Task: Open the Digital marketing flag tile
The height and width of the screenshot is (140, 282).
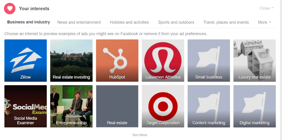Action: point(255,106)
